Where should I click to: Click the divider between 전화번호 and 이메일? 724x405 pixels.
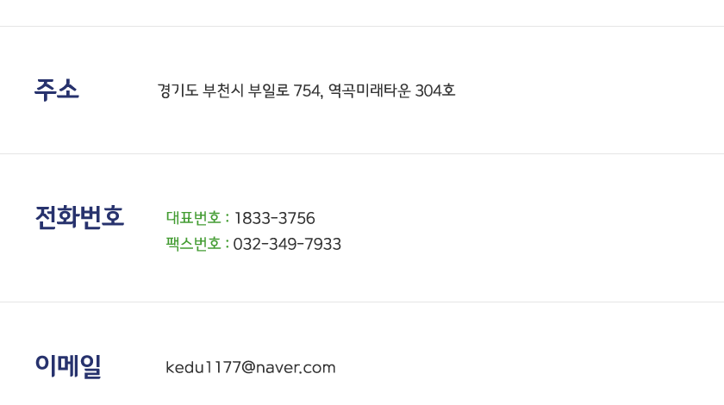point(362,302)
